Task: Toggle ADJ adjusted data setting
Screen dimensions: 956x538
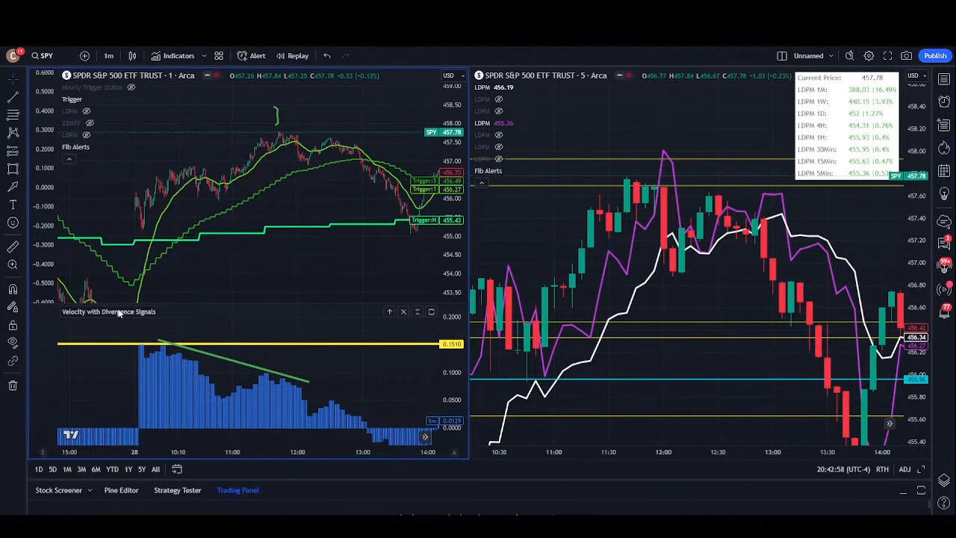Action: point(904,469)
